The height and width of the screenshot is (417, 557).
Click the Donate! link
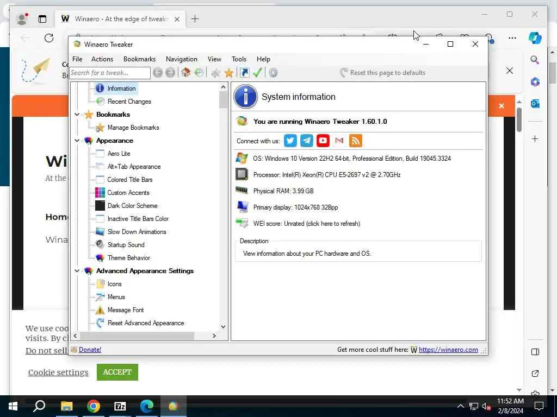[x=90, y=350]
